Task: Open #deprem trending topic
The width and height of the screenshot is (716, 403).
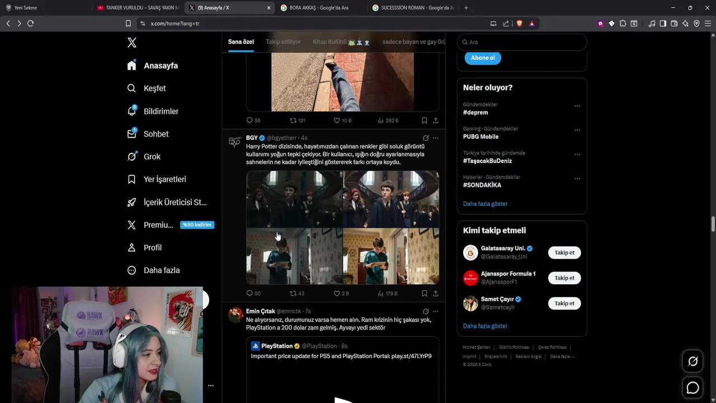Action: coord(475,113)
